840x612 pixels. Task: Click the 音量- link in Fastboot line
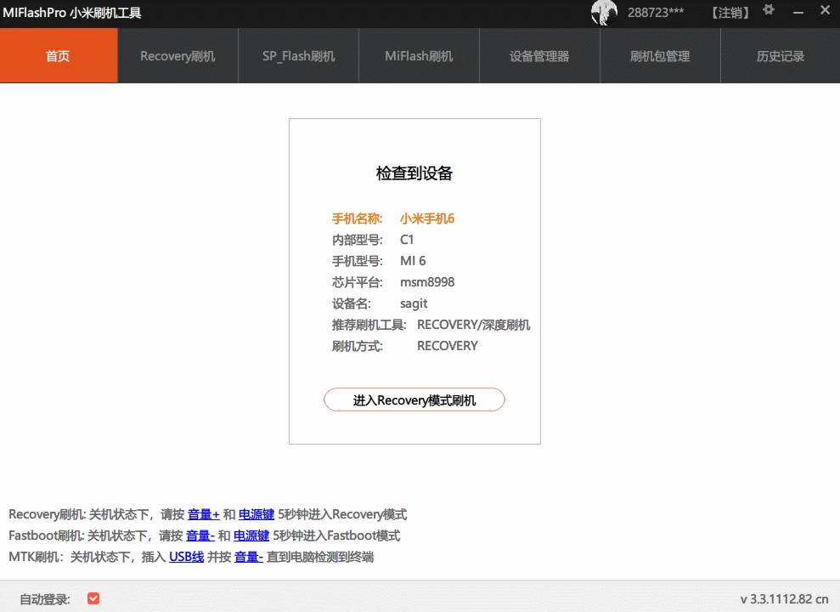coord(205,535)
